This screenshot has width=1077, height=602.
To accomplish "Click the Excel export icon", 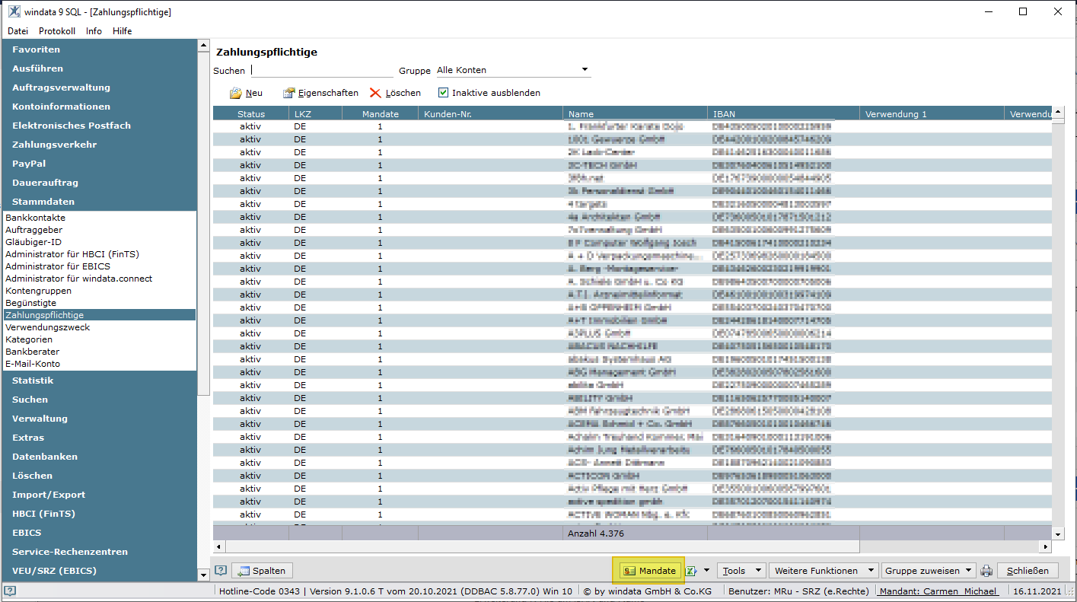I will (x=690, y=571).
